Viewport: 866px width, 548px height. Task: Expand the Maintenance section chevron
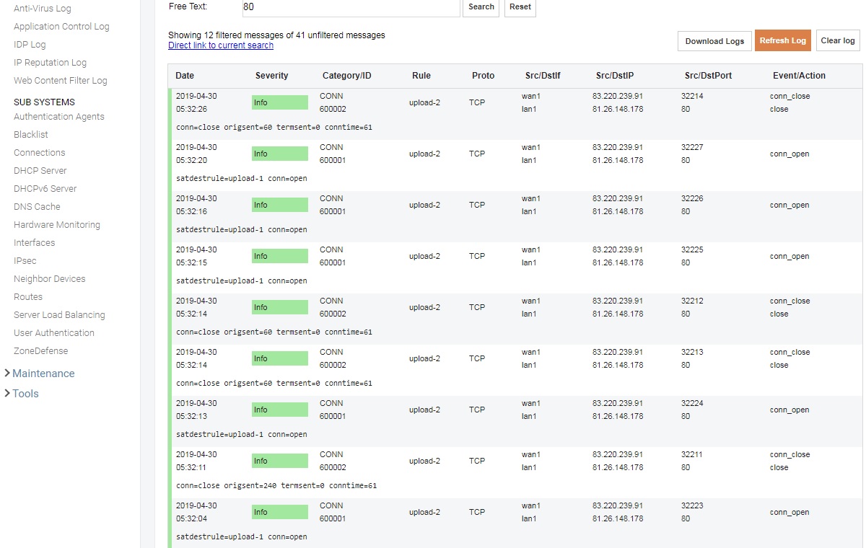pos(7,374)
